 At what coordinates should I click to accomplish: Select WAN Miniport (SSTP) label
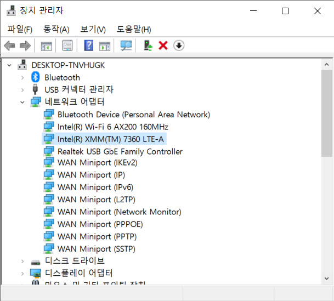[97, 249]
